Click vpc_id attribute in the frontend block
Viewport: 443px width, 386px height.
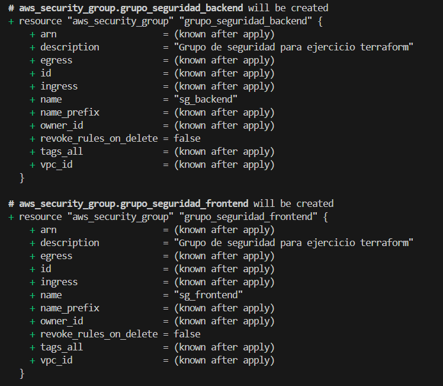tap(56, 360)
